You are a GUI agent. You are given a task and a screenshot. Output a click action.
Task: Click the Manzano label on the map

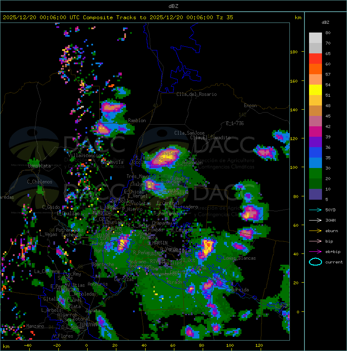(35, 326)
